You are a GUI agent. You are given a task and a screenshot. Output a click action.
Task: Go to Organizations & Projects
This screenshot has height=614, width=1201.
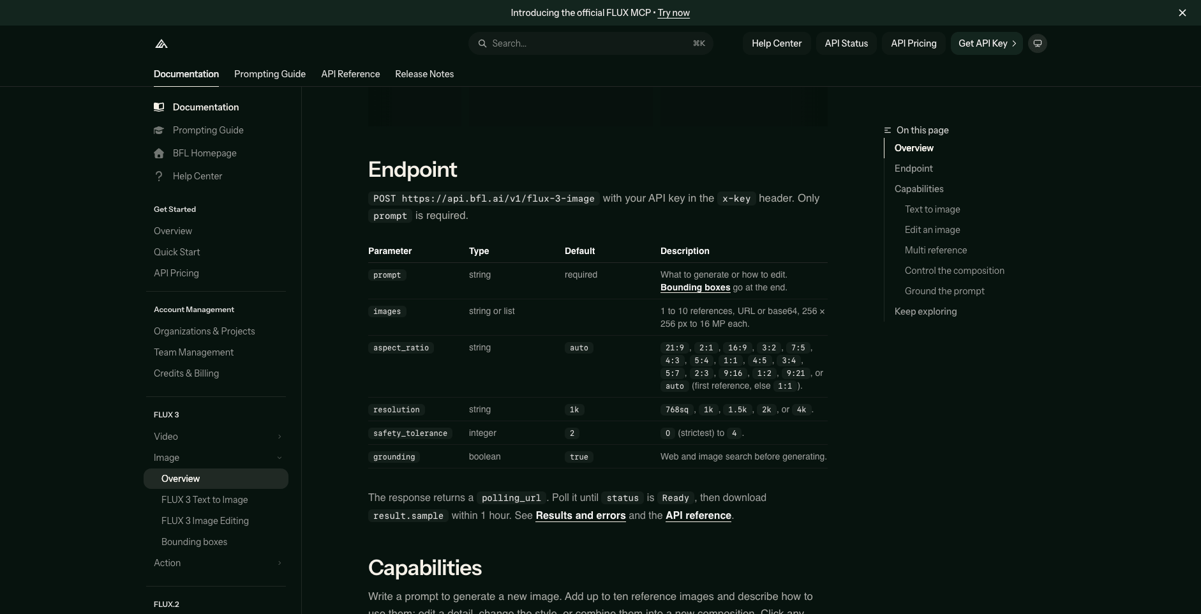204,331
